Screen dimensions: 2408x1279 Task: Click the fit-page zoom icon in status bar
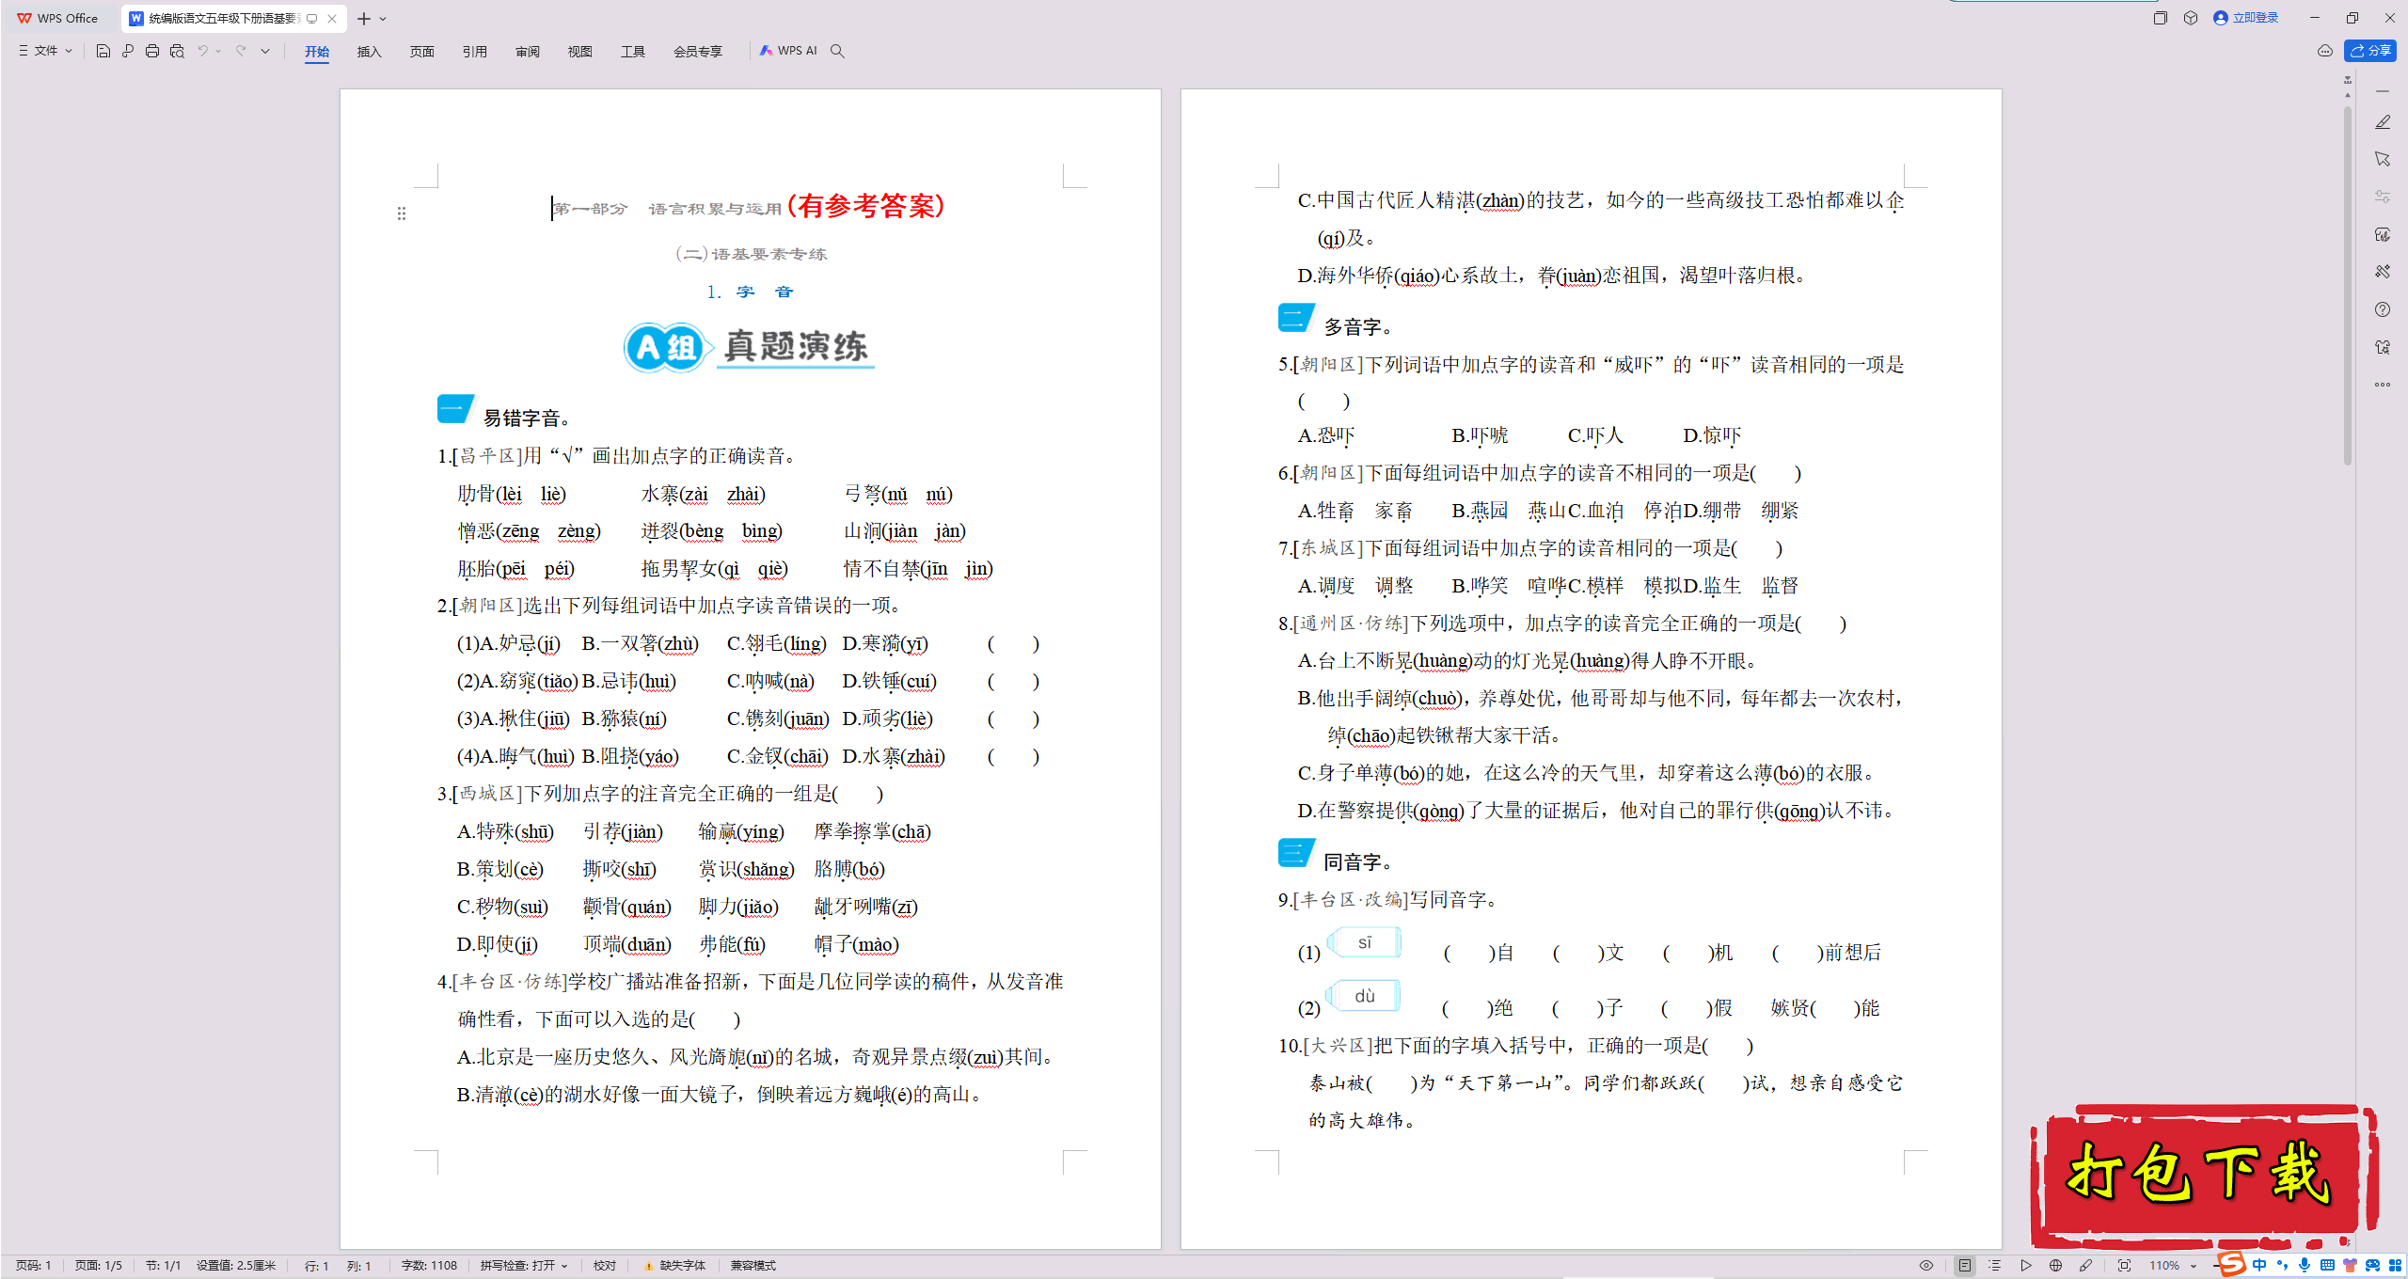coord(2124,1266)
